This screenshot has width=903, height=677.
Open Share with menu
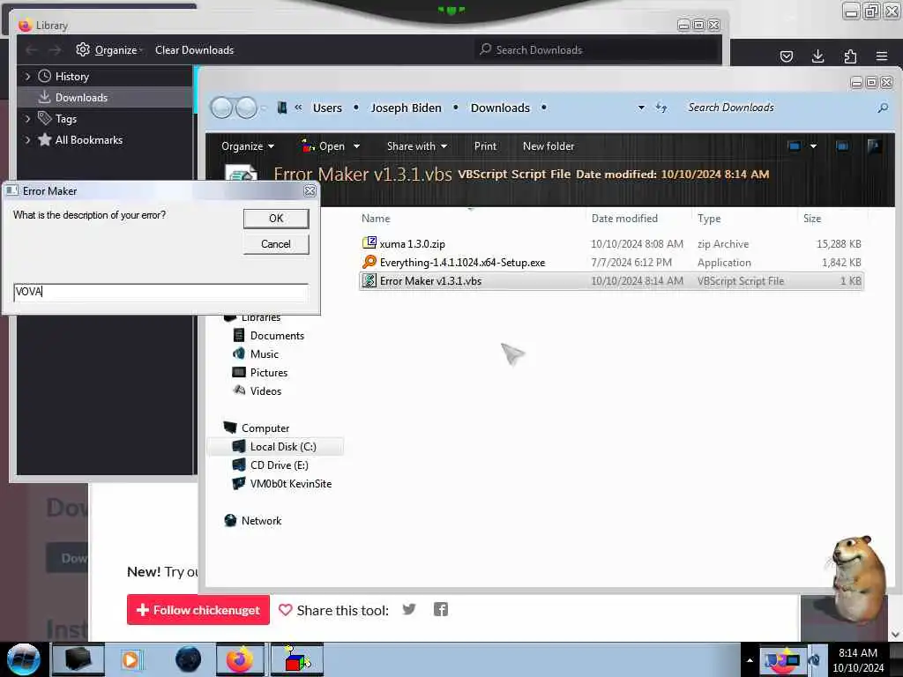click(x=417, y=146)
